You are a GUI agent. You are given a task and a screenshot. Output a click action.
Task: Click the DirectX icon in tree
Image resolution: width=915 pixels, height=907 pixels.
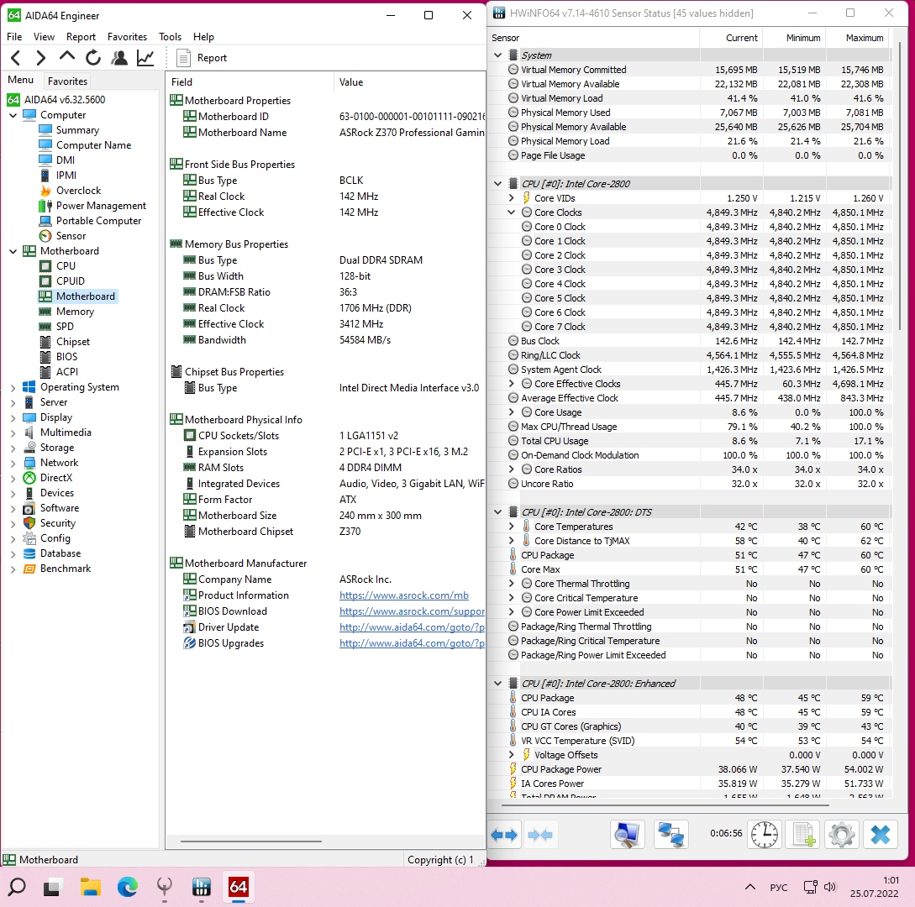[x=29, y=479]
